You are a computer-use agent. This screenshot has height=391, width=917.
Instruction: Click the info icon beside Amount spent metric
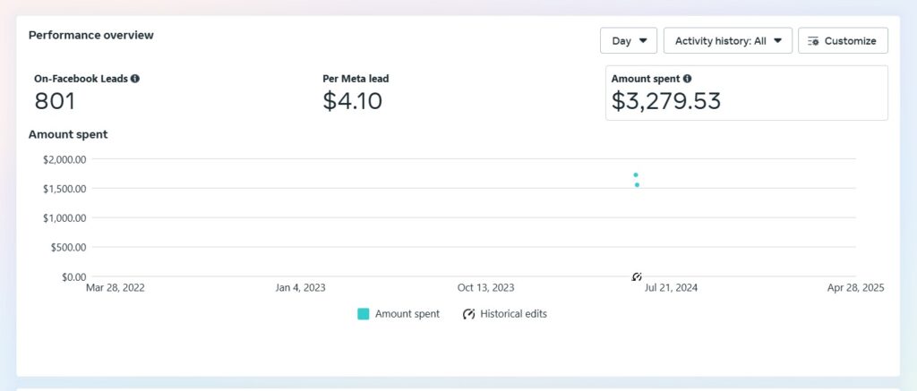(687, 79)
